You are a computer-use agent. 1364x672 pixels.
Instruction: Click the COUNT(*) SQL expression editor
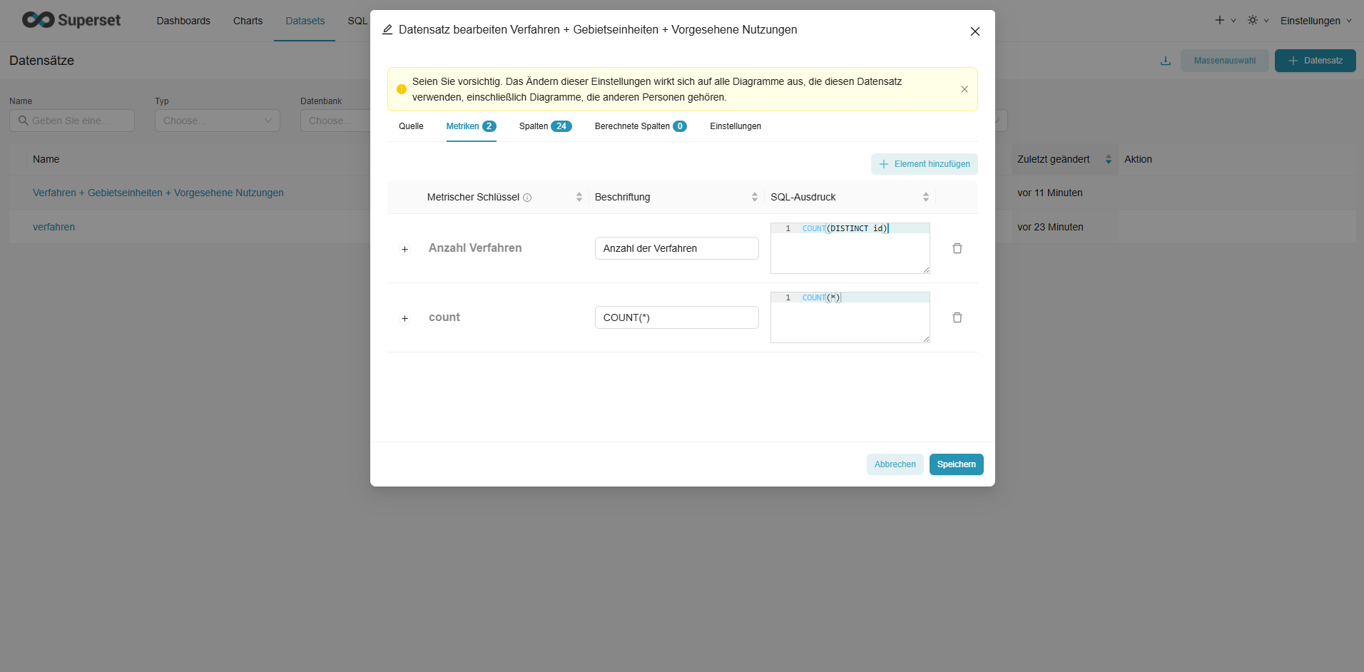[x=850, y=318]
